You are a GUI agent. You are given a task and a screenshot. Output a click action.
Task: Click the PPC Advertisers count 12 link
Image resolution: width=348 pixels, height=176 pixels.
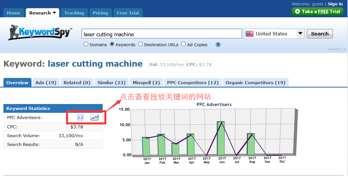pos(80,118)
